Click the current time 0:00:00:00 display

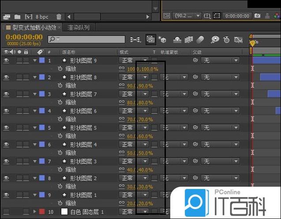(x=24, y=37)
